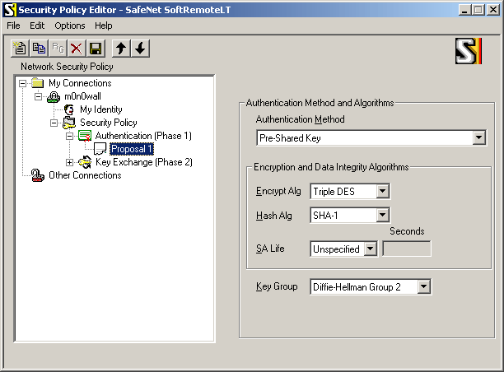Image resolution: width=504 pixels, height=372 pixels.
Task: Open the SA Life dropdown
Action: pos(371,249)
